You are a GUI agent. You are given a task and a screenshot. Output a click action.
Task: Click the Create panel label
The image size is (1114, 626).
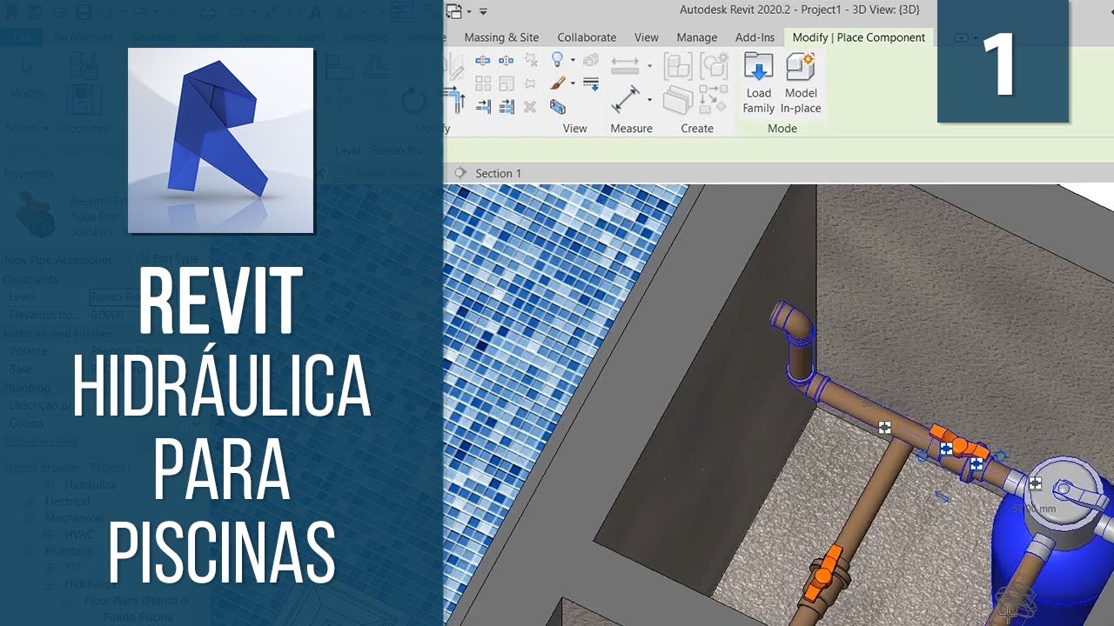697,128
